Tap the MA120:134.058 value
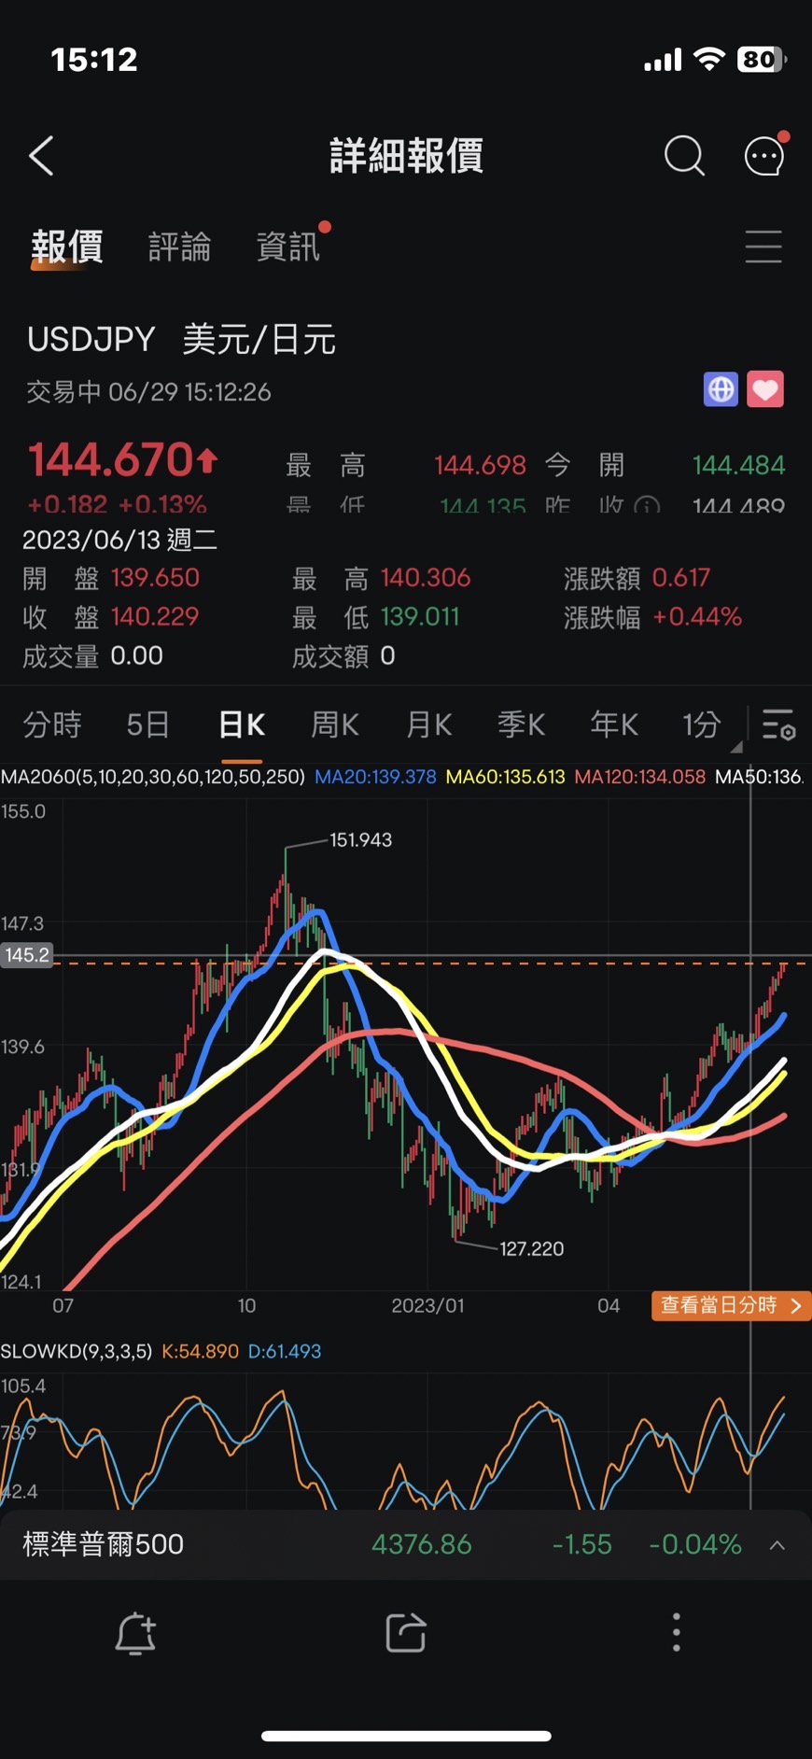The image size is (812, 1759). (639, 777)
